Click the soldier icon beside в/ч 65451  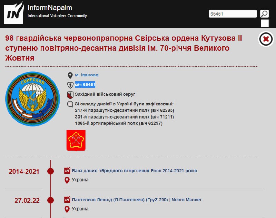pyautogui.click(x=70, y=85)
